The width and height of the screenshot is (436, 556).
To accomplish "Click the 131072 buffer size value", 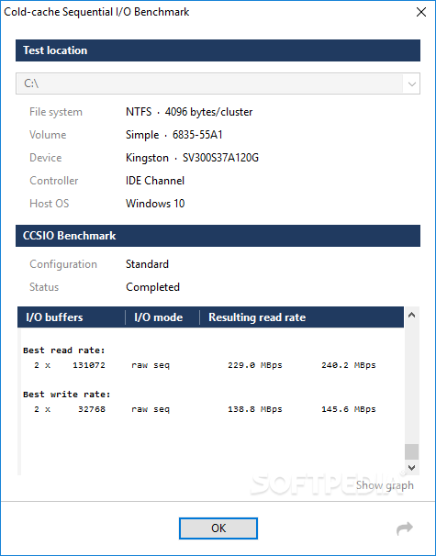I will (89, 365).
